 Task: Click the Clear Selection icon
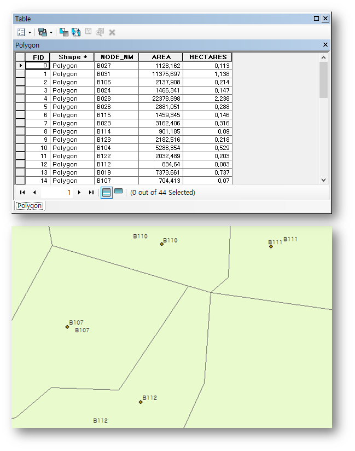coord(88,31)
